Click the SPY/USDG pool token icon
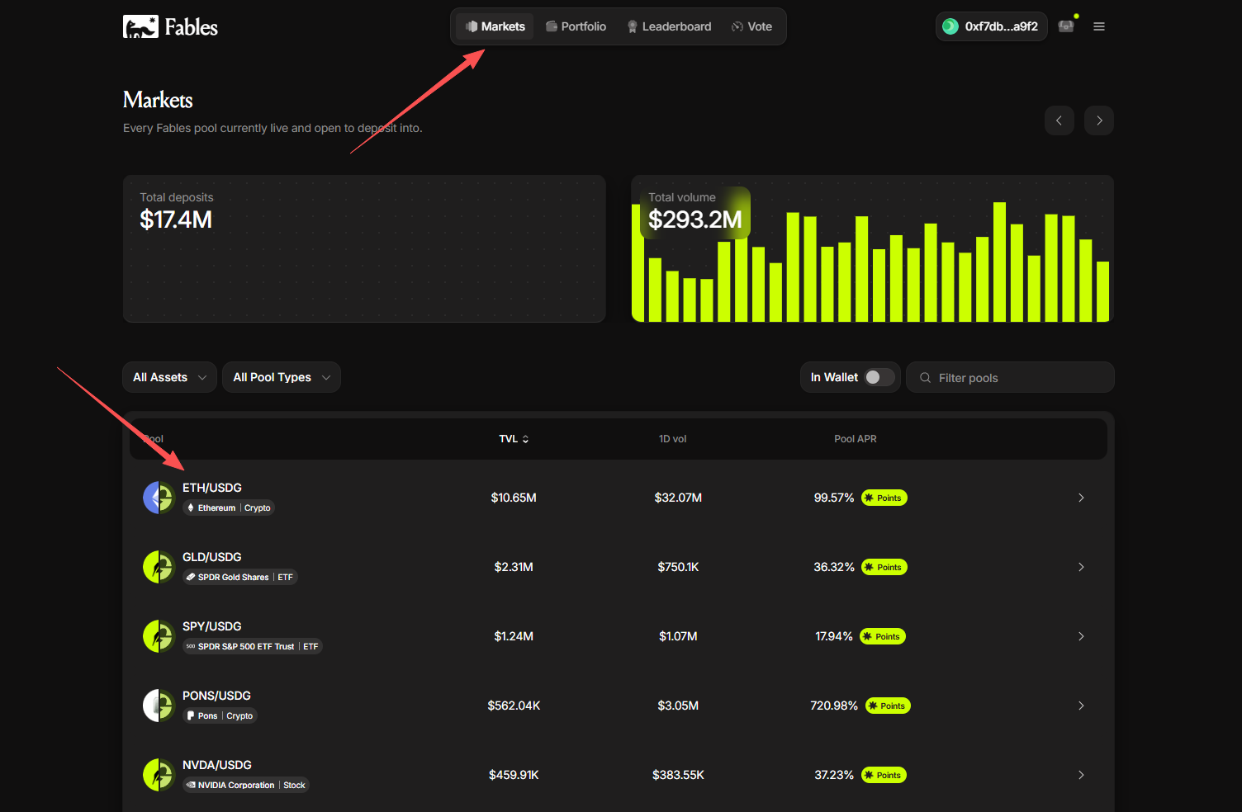 [159, 636]
